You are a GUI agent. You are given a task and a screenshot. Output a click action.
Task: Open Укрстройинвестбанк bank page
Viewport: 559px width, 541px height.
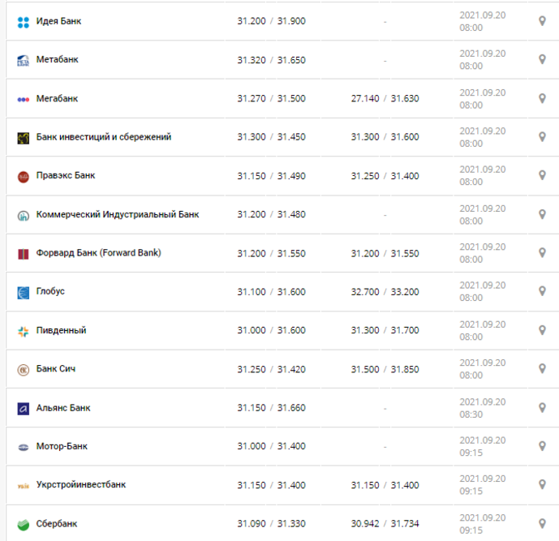coord(81,485)
